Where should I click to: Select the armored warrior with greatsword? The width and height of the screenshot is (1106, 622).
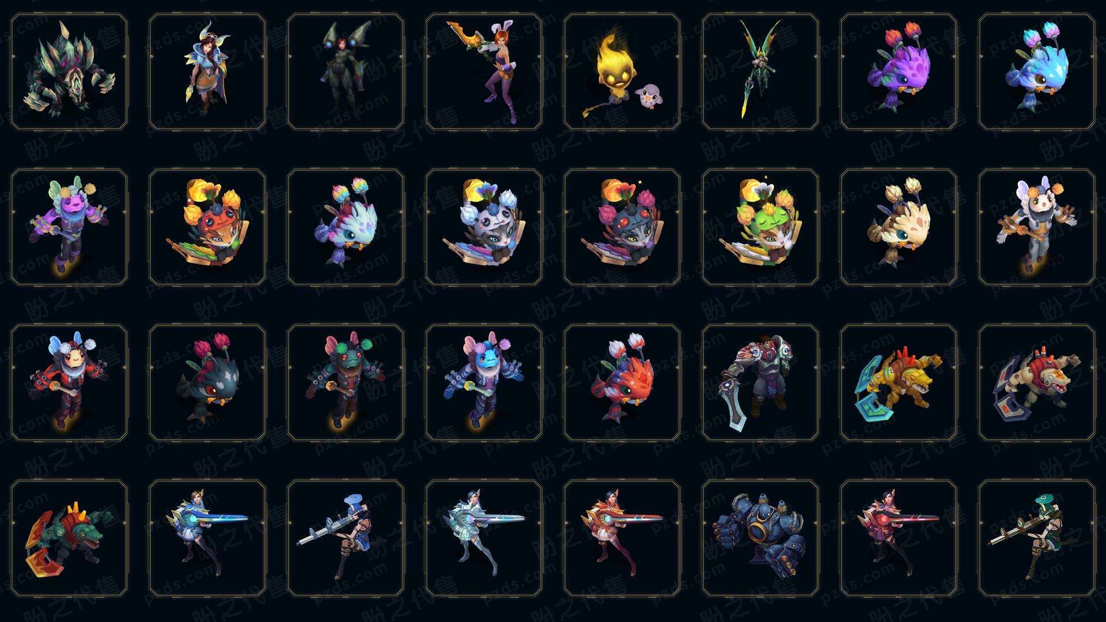point(760,382)
